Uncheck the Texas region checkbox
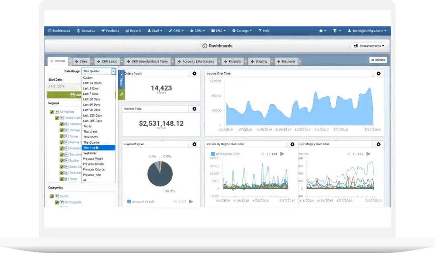Image resolution: width=435 pixels, height=253 pixels. (x=62, y=179)
